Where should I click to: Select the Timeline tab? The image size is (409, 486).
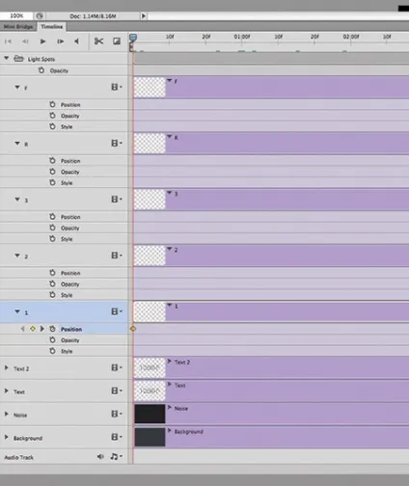tap(52, 27)
